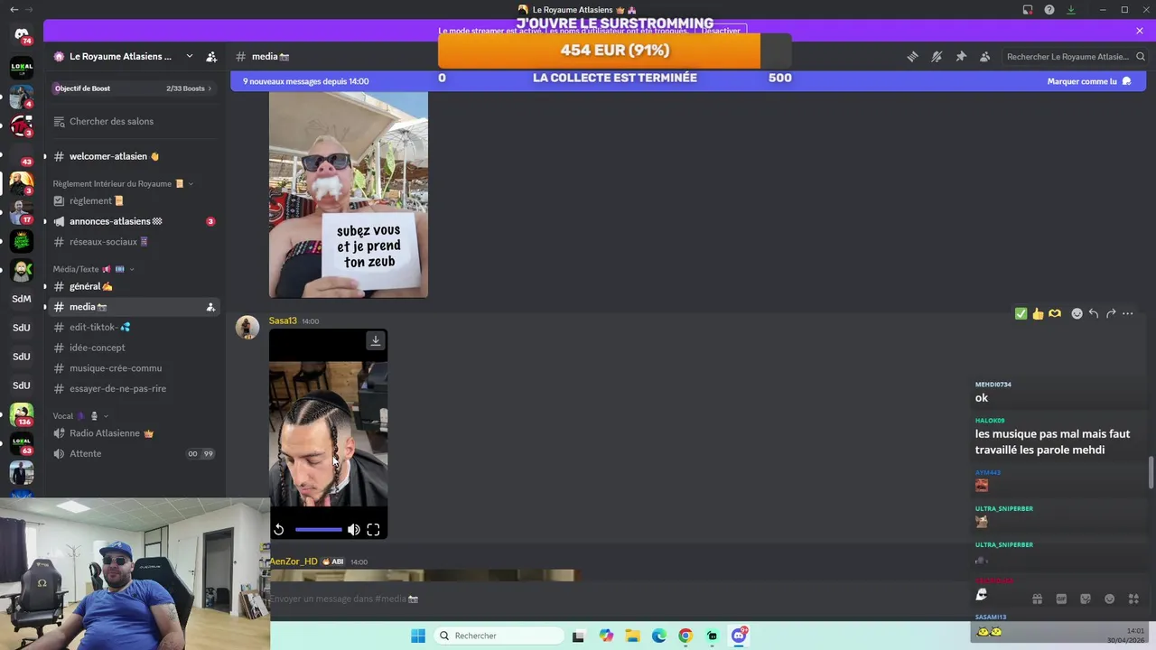The width and height of the screenshot is (1156, 650).
Task: Open the first SdU server icon
Action: coord(22,328)
